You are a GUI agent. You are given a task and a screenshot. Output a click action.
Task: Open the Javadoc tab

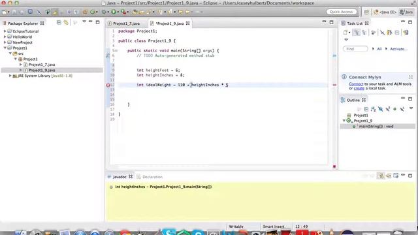[120, 177]
